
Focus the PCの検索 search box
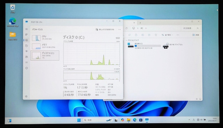(x=191, y=28)
